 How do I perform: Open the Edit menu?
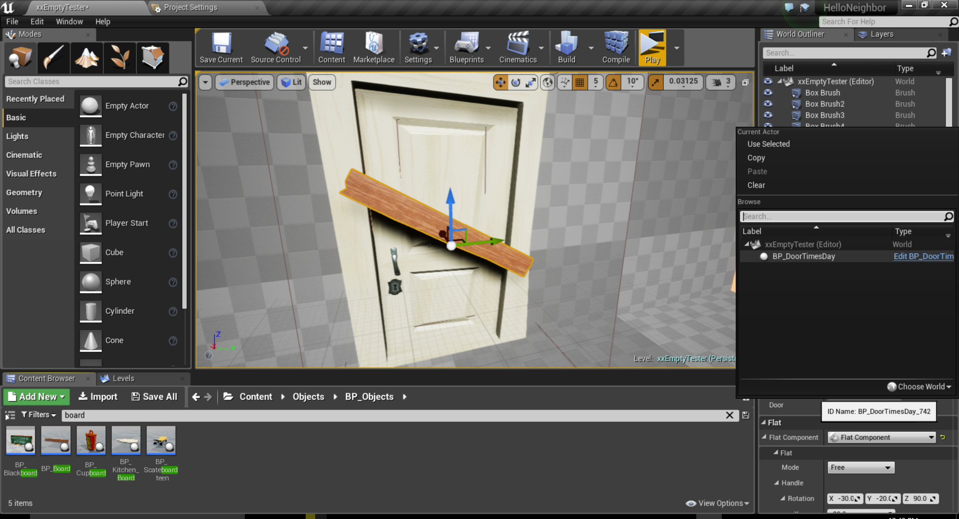36,21
